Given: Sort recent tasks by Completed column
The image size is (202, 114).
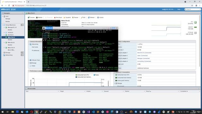Looking at the screenshot, I should 190,92.
